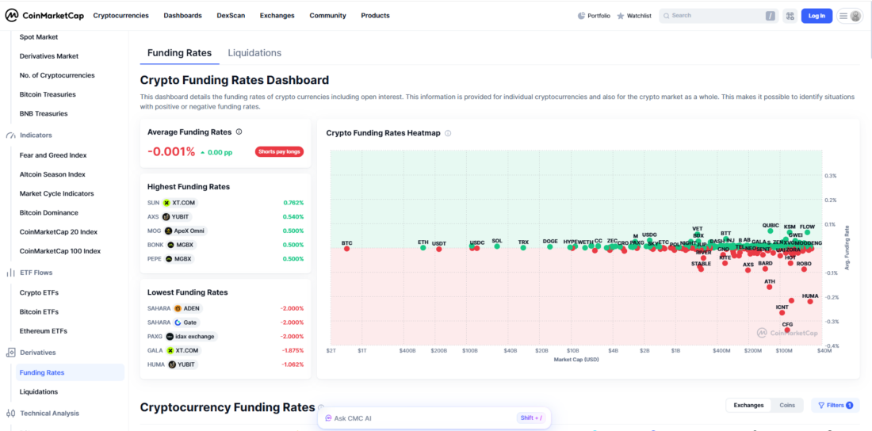Viewport: 872px width, 431px height.
Task: Click into the Search input field
Action: point(718,16)
